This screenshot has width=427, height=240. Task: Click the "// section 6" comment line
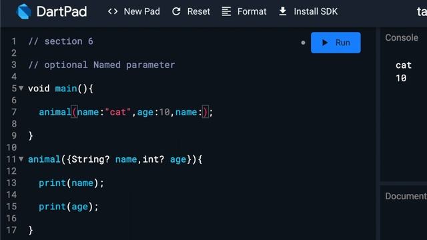[x=61, y=41]
